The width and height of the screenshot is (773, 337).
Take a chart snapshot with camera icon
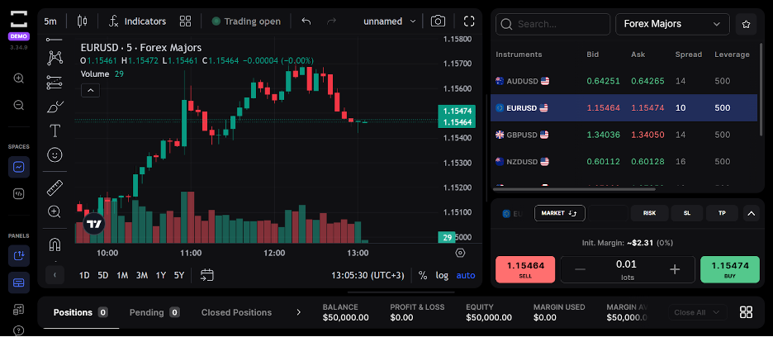[x=438, y=21]
